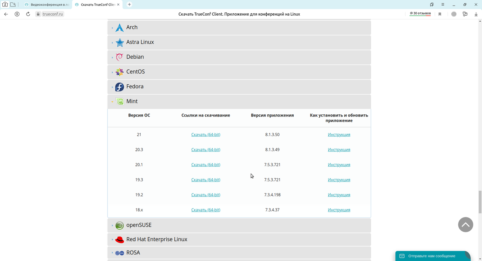Expand the Red Hat Enterprise Linux section

click(239, 240)
